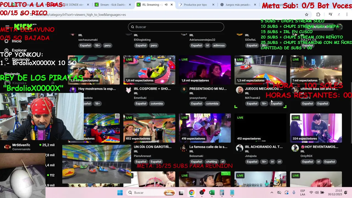Open Task View on taskbar
The height and width of the screenshot is (198, 352).
pos(181,193)
